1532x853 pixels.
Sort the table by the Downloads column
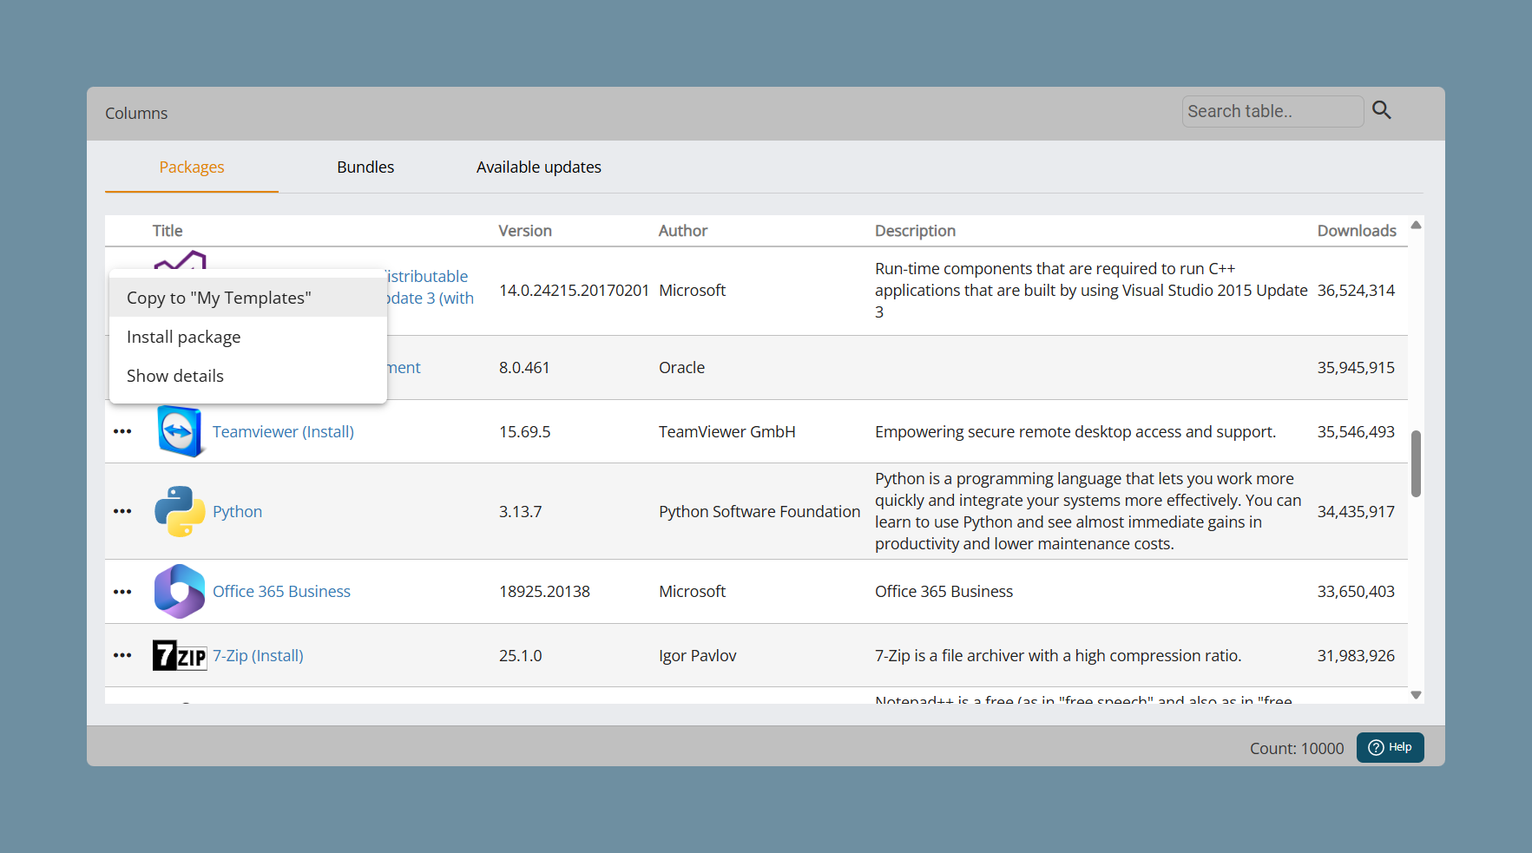(x=1357, y=231)
